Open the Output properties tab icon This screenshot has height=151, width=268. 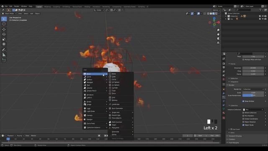(224, 68)
